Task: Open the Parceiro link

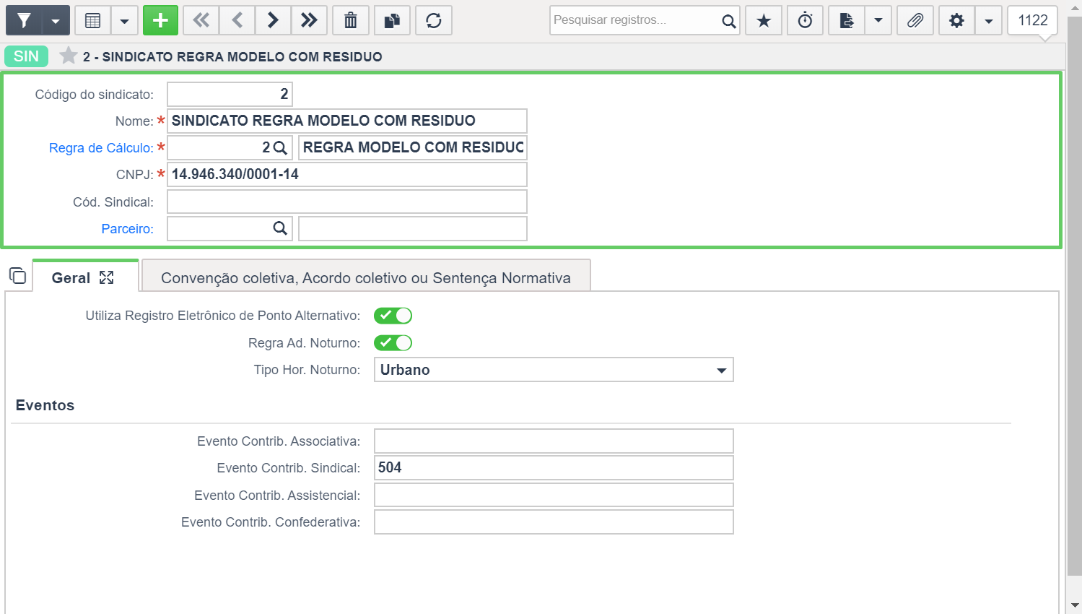Action: (x=128, y=229)
